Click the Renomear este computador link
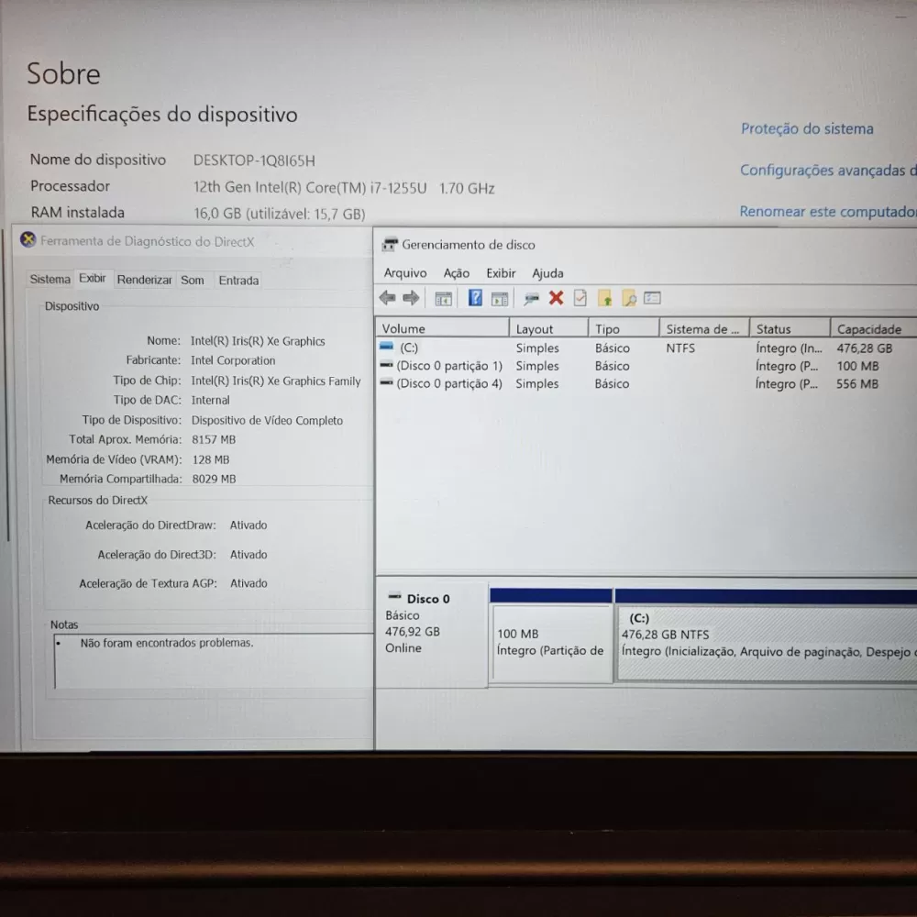This screenshot has width=917, height=917. coord(828,212)
